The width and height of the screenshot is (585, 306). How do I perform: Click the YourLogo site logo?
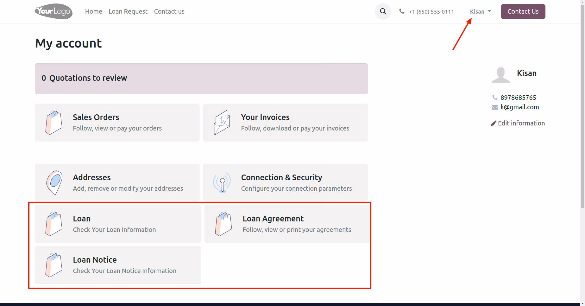point(53,11)
